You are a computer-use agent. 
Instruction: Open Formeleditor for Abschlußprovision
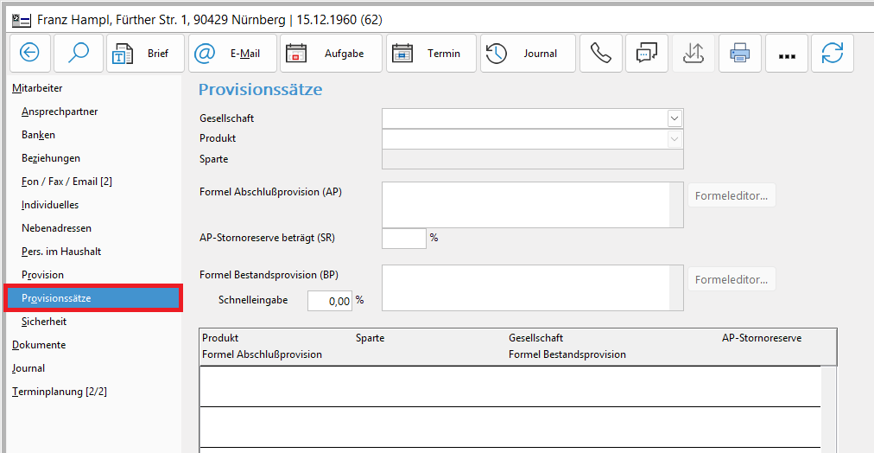click(731, 195)
